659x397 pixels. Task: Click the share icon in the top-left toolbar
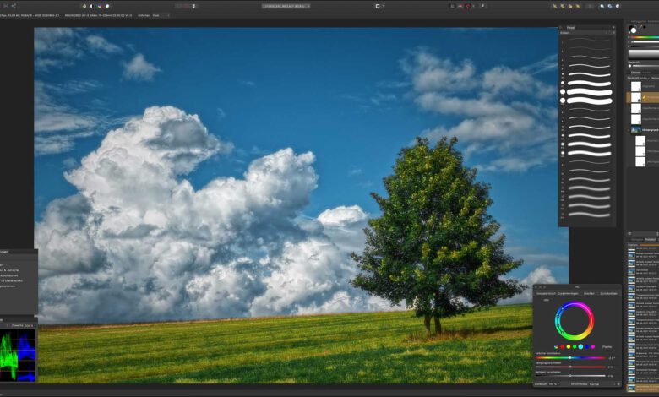click(14, 5)
